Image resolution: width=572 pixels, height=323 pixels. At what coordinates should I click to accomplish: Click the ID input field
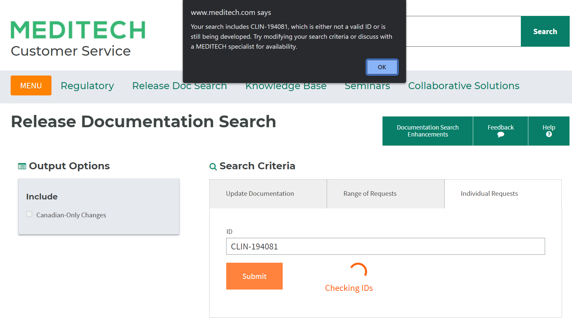point(385,246)
